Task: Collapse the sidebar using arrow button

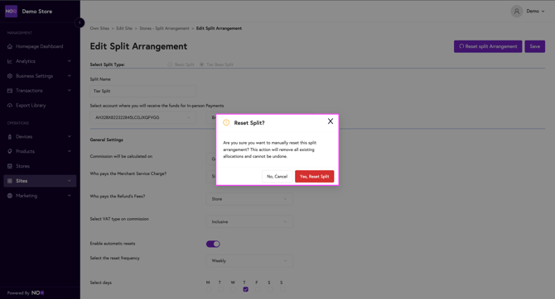Action: (80, 22)
